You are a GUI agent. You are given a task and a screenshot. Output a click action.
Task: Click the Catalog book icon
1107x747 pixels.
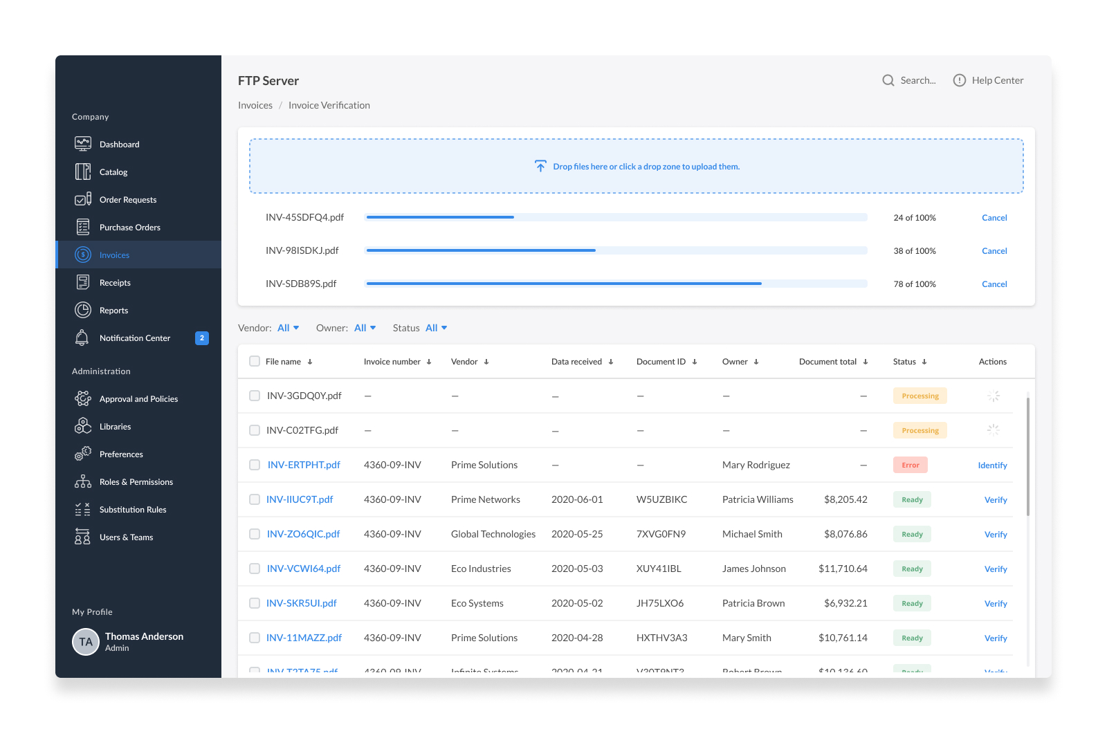click(83, 172)
